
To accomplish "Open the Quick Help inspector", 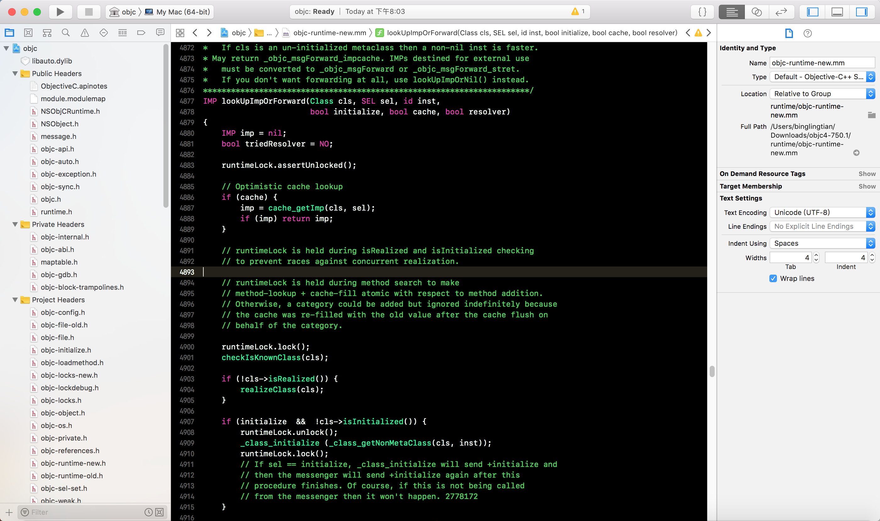I will [807, 33].
